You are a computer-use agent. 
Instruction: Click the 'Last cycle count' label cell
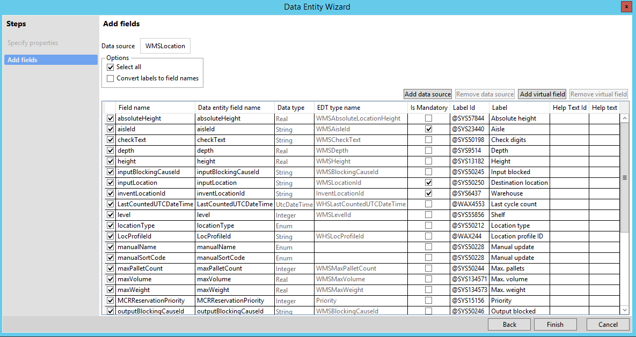click(519, 204)
